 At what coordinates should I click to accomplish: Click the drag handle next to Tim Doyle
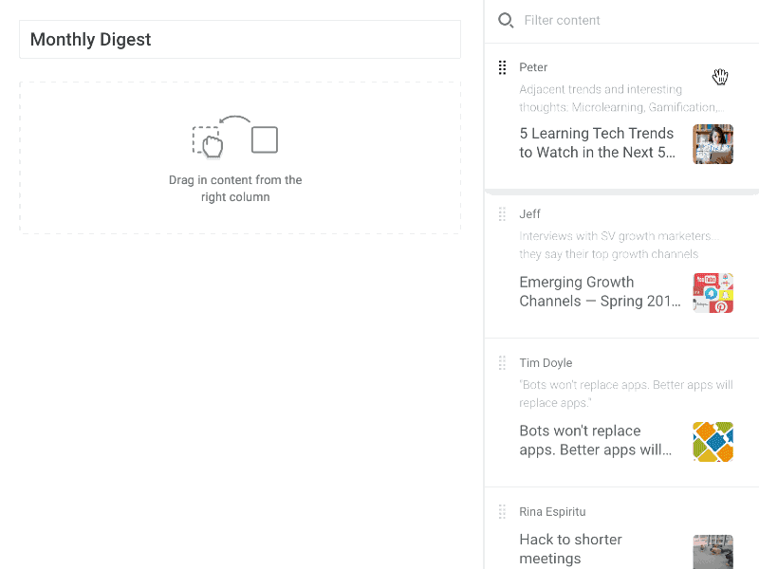point(502,363)
